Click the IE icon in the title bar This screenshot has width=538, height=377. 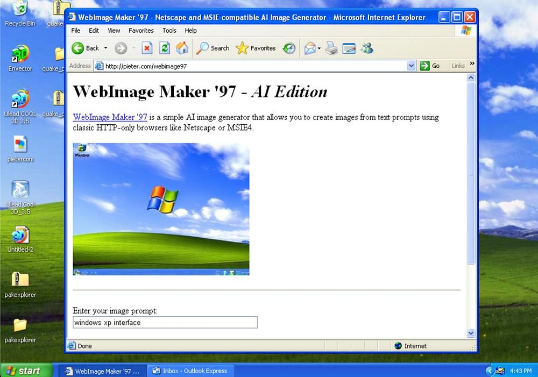pyautogui.click(x=72, y=17)
